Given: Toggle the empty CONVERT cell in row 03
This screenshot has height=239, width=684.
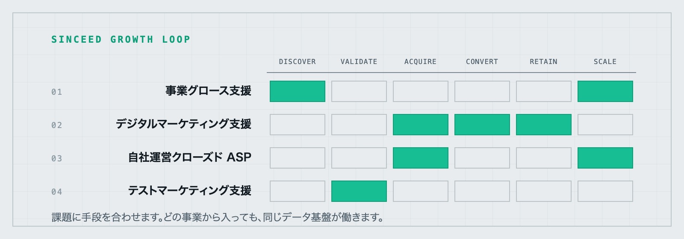Looking at the screenshot, I should click(x=482, y=158).
